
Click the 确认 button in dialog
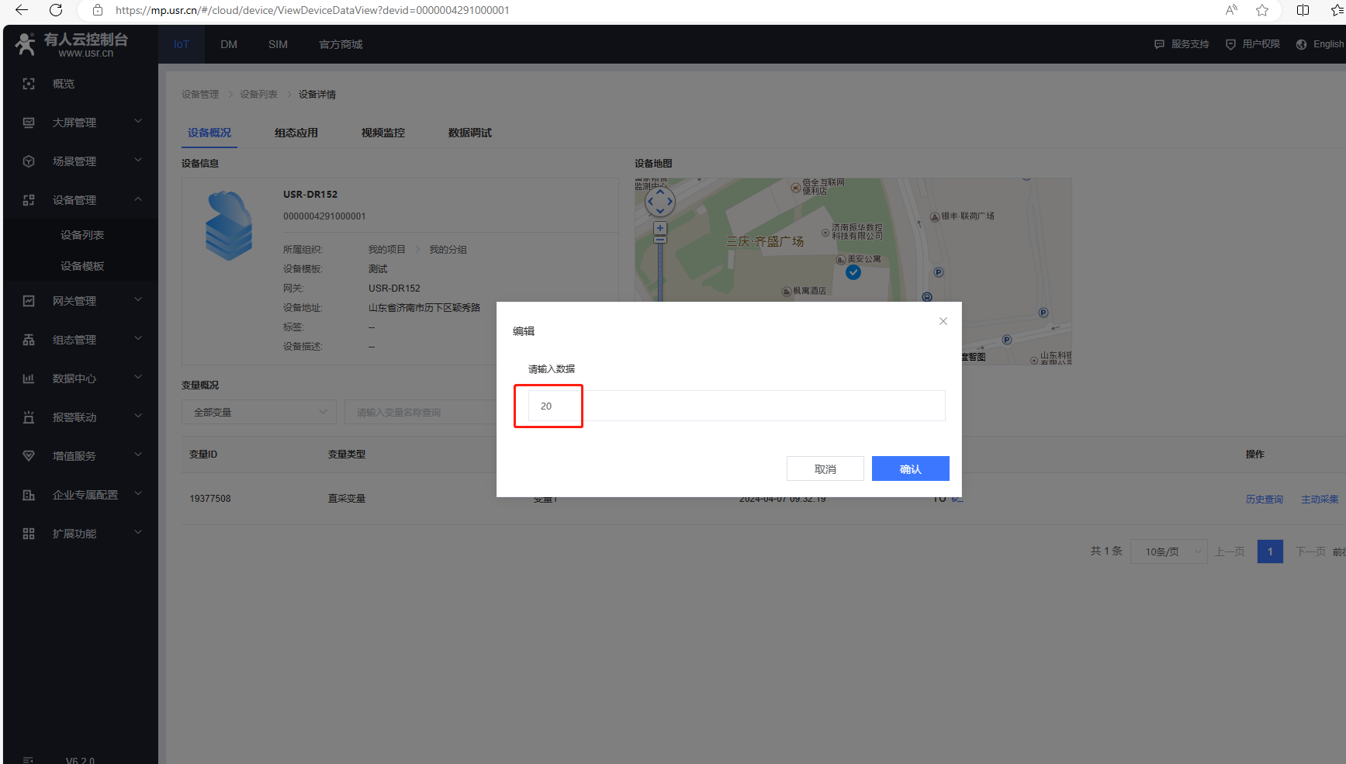910,468
